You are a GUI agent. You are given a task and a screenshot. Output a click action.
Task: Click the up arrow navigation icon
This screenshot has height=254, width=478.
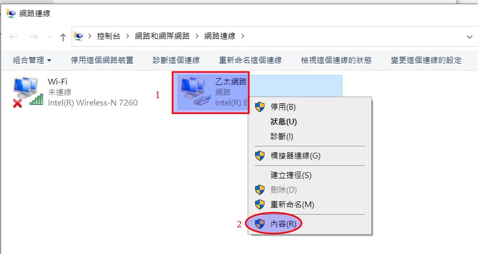(63, 37)
